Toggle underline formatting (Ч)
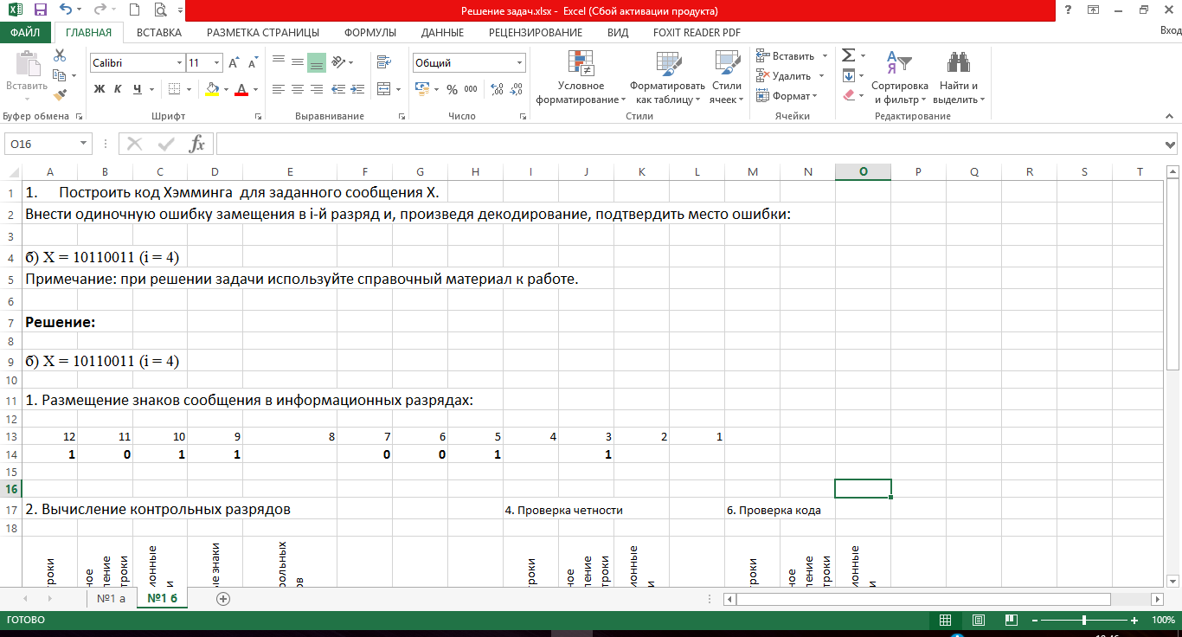 138,88
